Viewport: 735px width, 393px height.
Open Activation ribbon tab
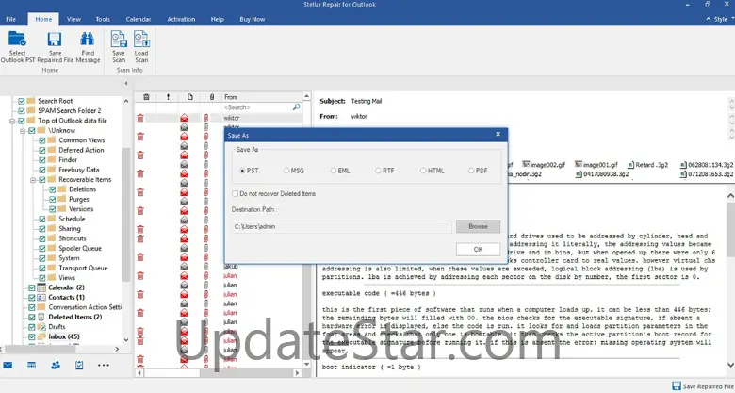[181, 19]
